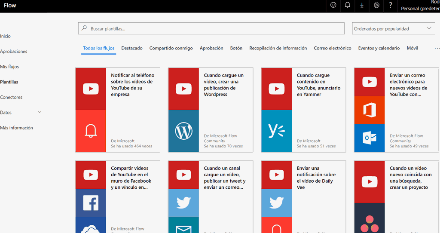Click the download arrow icon in header
The width and height of the screenshot is (440, 233).
tap(362, 5)
